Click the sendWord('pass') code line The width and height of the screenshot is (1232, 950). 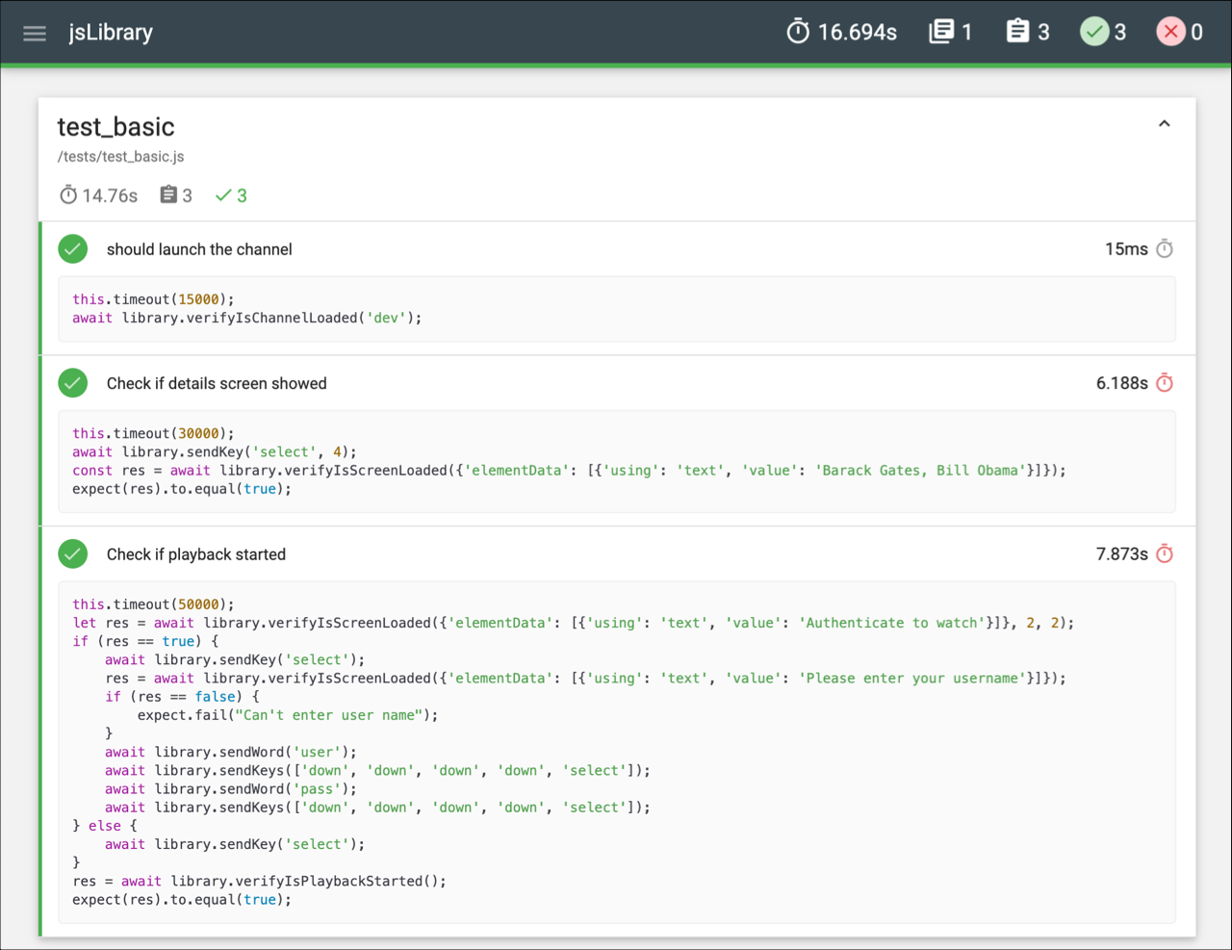tap(231, 789)
